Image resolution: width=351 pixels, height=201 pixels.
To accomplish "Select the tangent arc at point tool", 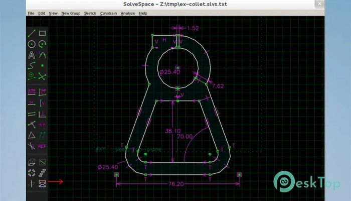I will (x=42, y=55).
